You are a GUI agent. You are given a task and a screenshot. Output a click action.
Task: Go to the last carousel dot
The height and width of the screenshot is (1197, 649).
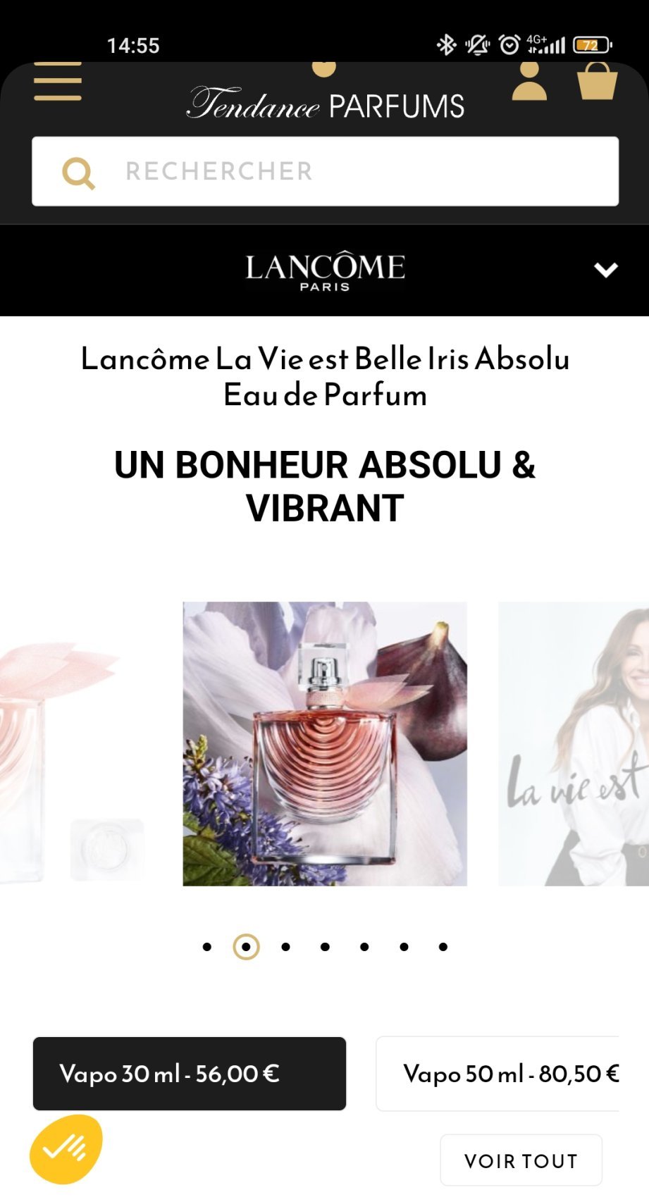(443, 947)
